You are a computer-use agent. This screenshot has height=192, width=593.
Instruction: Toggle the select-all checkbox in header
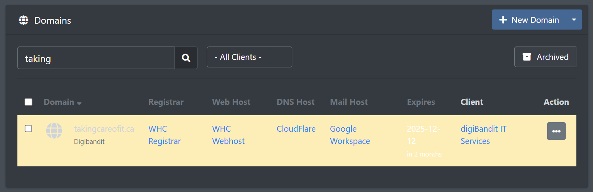point(28,102)
